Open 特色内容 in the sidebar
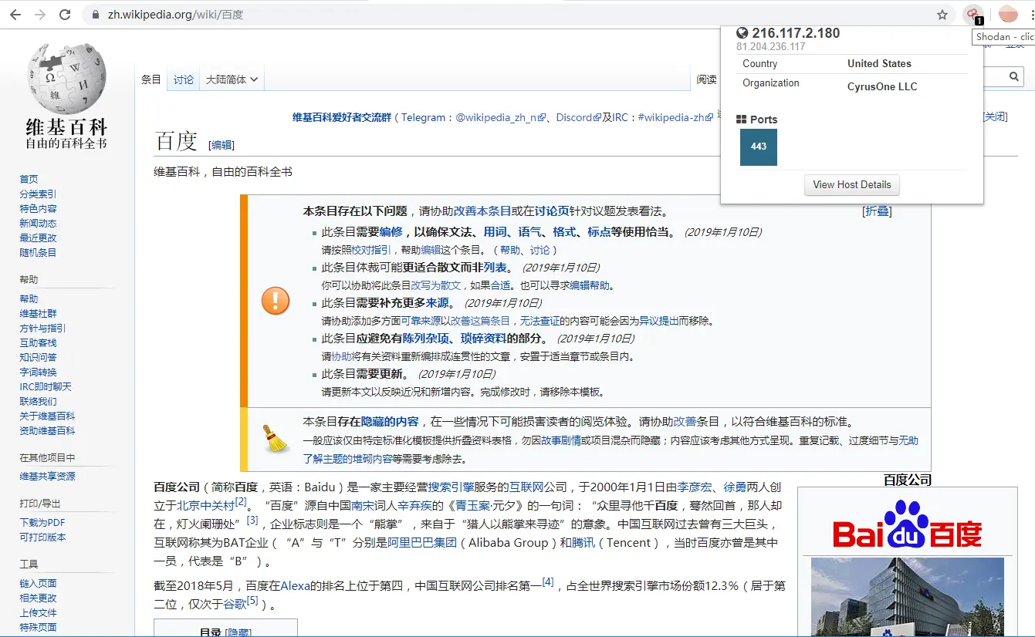 click(38, 208)
